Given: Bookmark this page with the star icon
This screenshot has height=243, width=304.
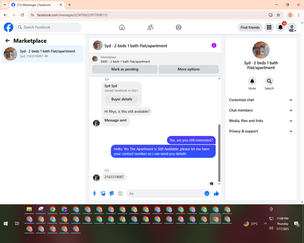Looking at the screenshot, I should (x=278, y=15).
